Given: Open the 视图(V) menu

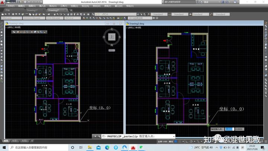Looking at the screenshot, I should pyautogui.click(x=32, y=6).
